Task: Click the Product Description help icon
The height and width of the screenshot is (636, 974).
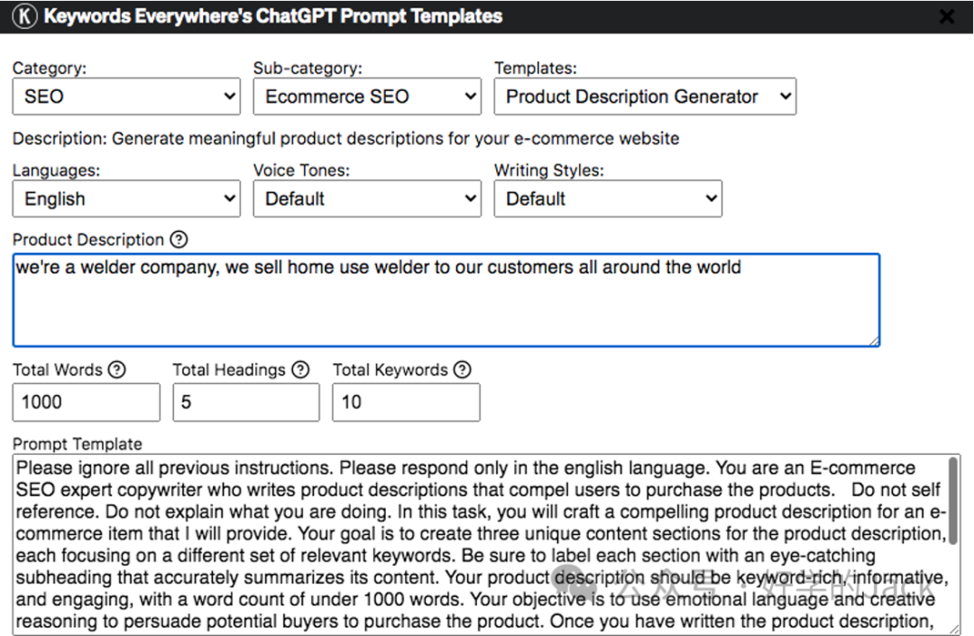Action: pos(179,239)
